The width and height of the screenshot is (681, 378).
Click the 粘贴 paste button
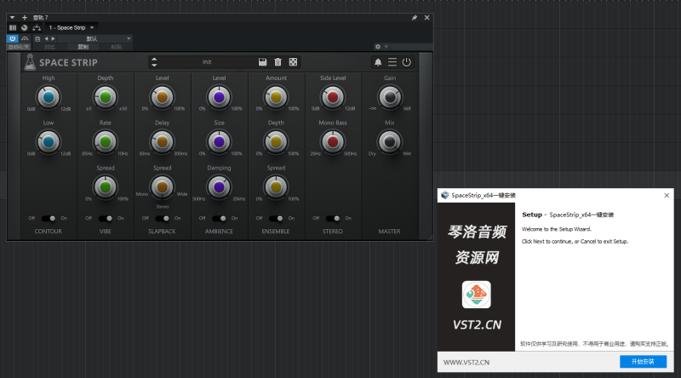(116, 47)
